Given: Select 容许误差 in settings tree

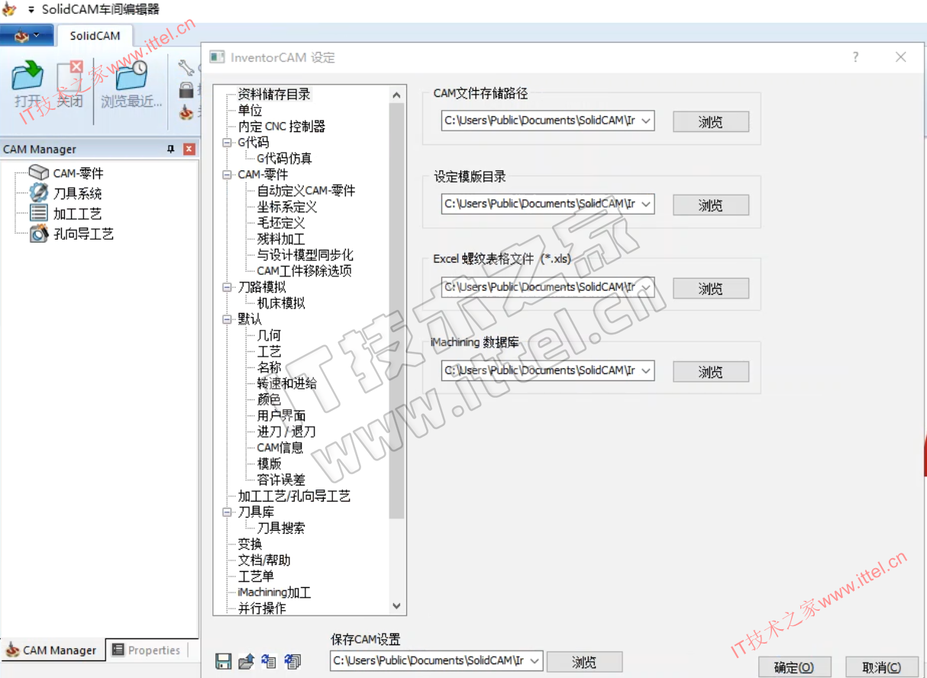Looking at the screenshot, I should [281, 479].
